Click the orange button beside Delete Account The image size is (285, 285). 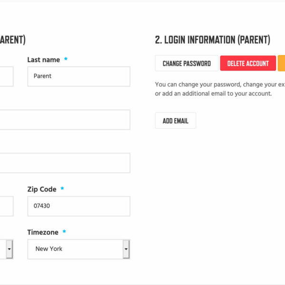(281, 63)
